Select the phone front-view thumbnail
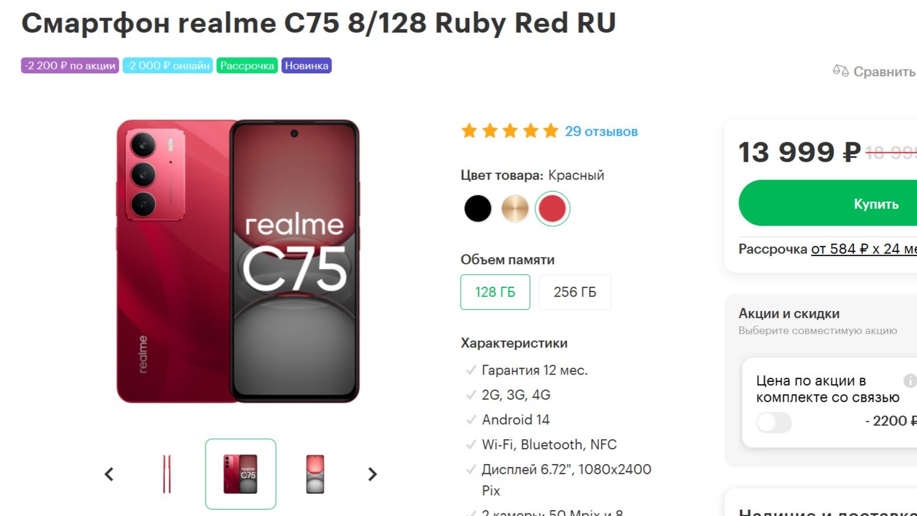The image size is (917, 516). click(315, 474)
